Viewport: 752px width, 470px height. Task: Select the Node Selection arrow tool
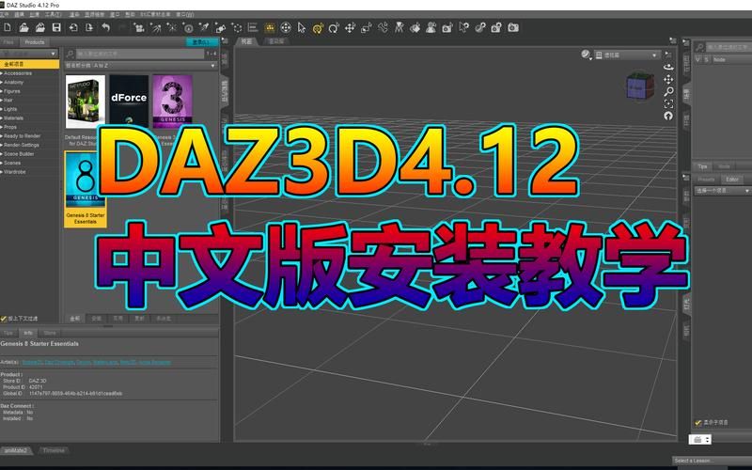click(x=301, y=28)
